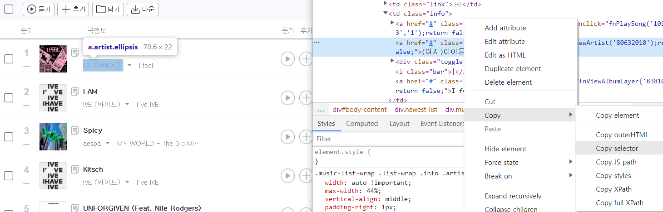The height and width of the screenshot is (212, 663).
Task: Open artist dropdown next to aespa
Action: tap(108, 143)
